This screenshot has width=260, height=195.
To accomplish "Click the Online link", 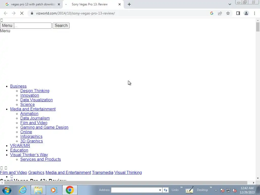I will (26, 132).
